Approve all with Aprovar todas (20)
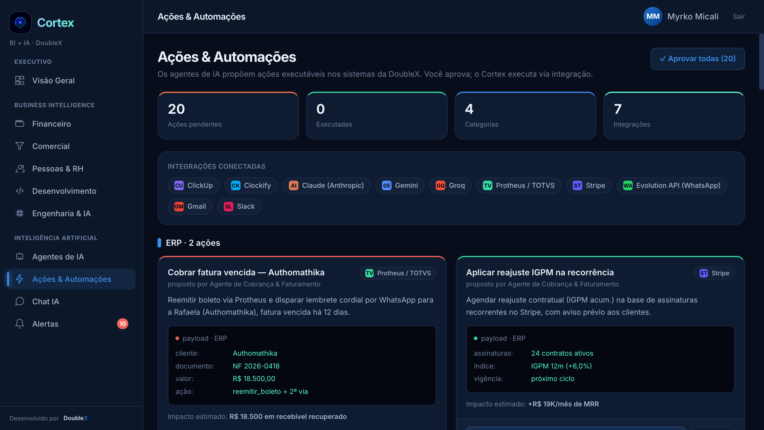The height and width of the screenshot is (430, 764). 697,59
